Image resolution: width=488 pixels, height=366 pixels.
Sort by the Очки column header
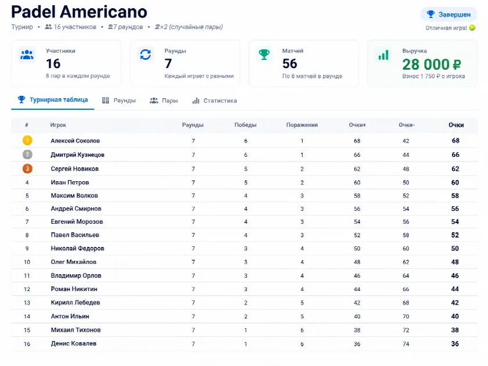pyautogui.click(x=456, y=125)
